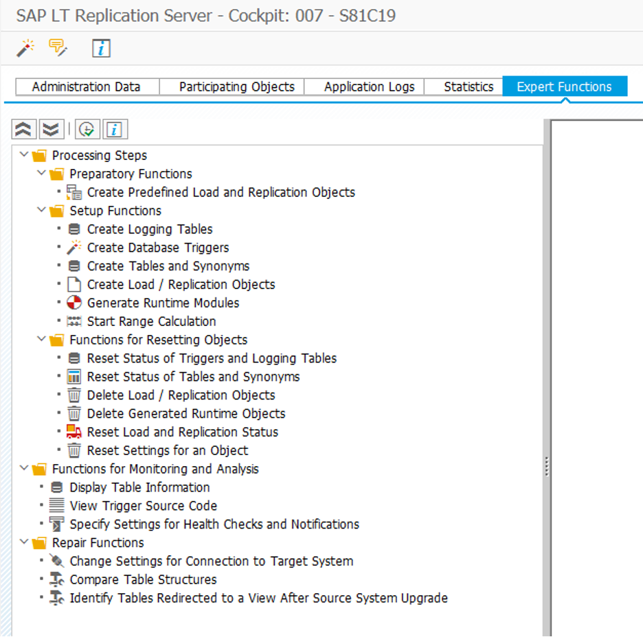Launch Generate Runtime Modules
The height and width of the screenshot is (637, 643).
tap(163, 303)
